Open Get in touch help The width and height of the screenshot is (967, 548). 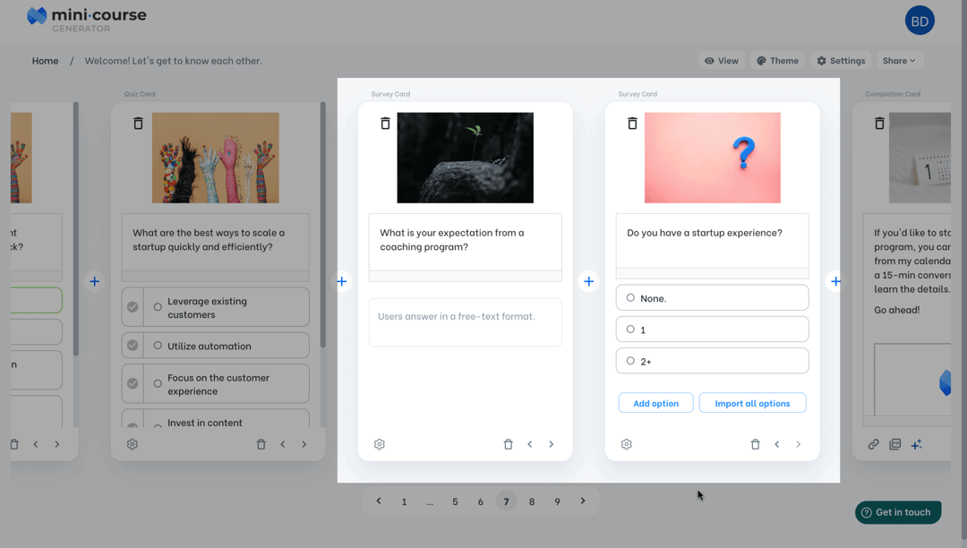(x=898, y=512)
